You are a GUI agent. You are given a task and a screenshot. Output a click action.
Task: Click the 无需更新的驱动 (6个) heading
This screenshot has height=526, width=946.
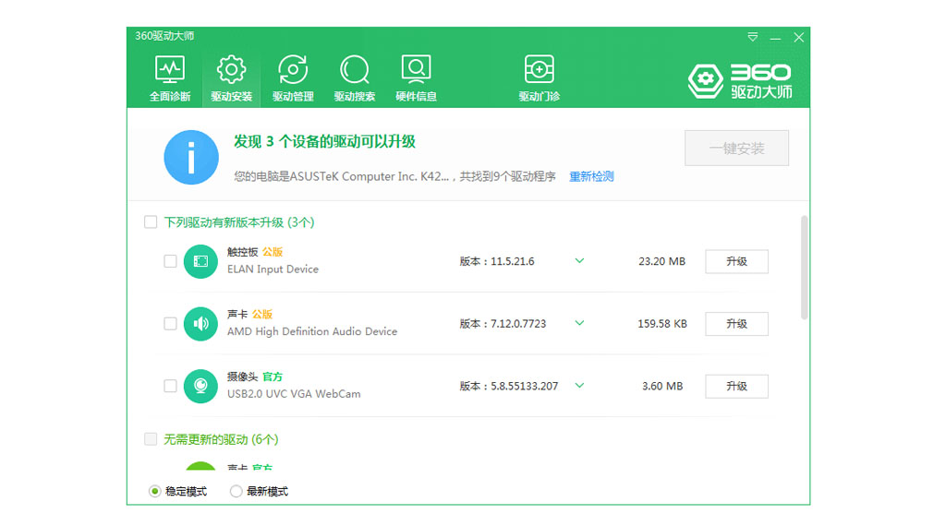click(221, 439)
